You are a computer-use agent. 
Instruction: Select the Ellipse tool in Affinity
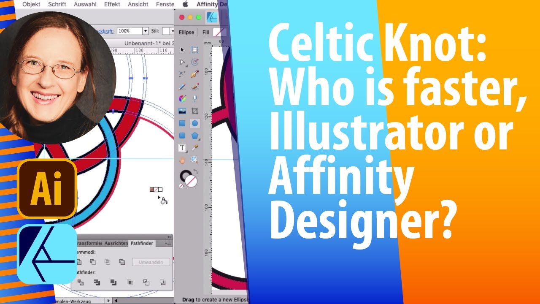click(x=194, y=123)
